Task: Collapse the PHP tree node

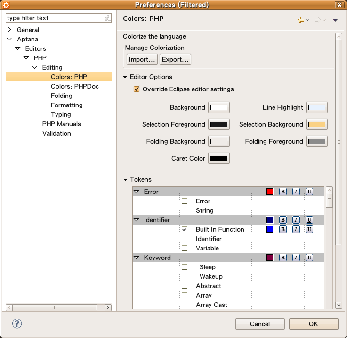Action: click(x=26, y=58)
